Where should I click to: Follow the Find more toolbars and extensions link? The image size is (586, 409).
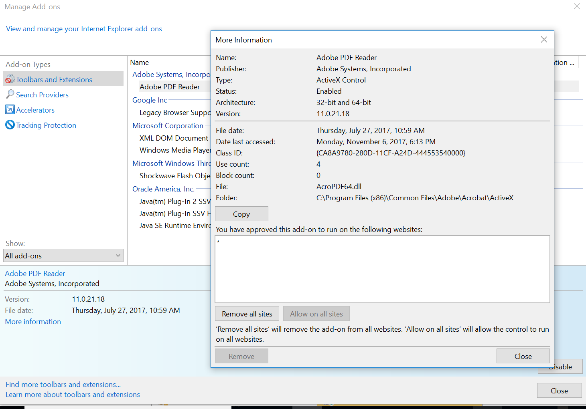tap(63, 385)
